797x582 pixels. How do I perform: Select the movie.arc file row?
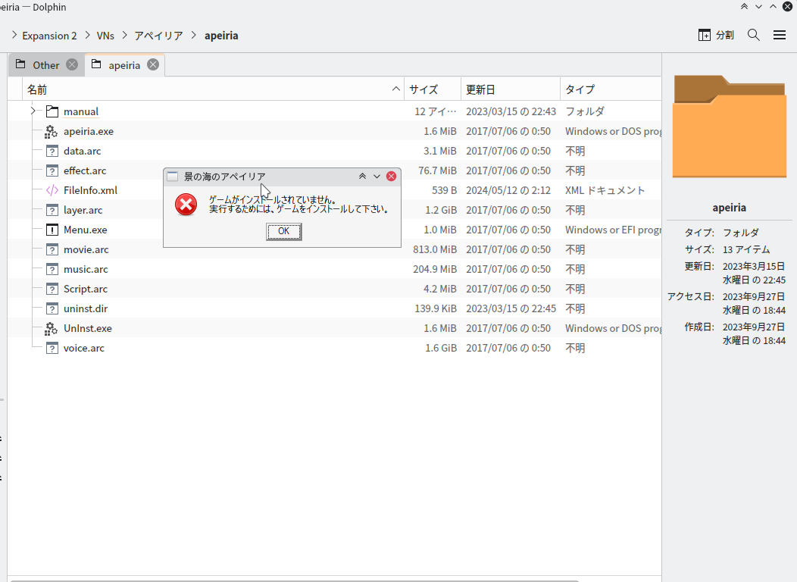pos(86,249)
